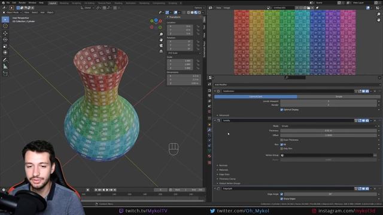Adjust the Edge Angle value slider

click(x=330, y=194)
